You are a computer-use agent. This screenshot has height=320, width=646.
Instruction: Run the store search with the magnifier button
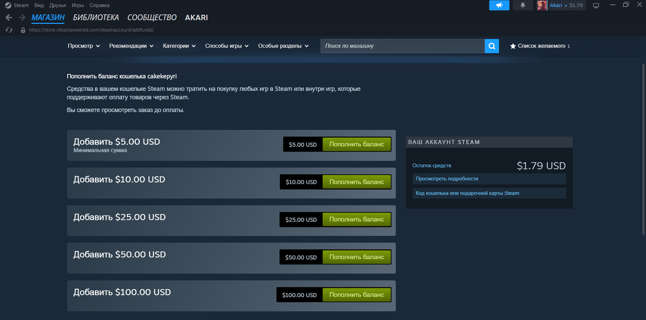(491, 46)
